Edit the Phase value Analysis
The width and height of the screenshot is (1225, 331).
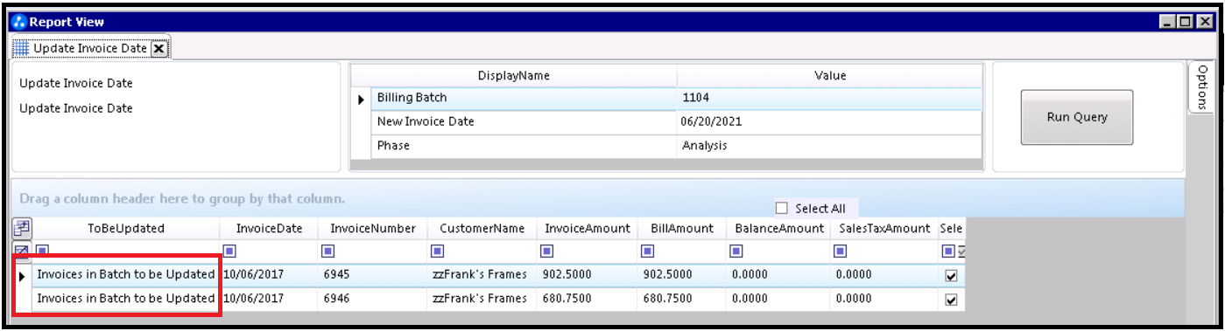tap(829, 146)
